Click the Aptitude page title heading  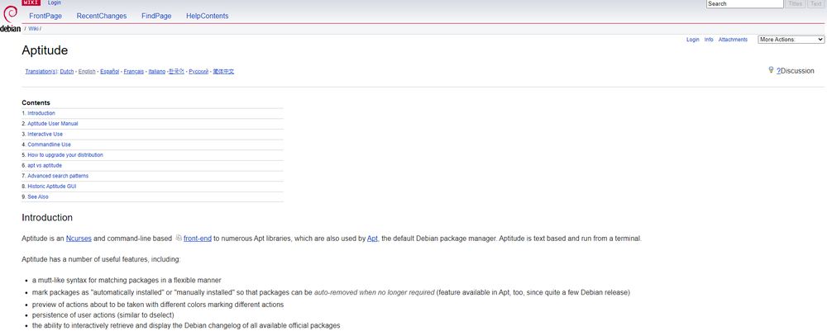click(45, 51)
